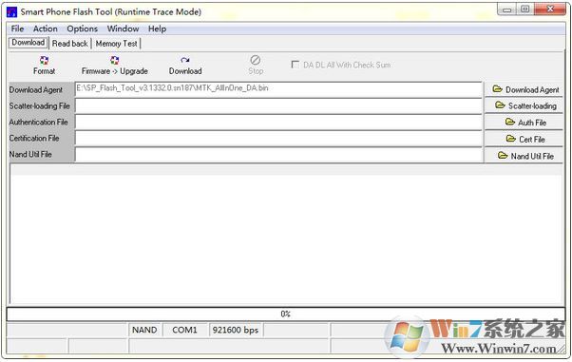Click 921600 bps in status bar
This screenshot has width=572, height=362.
pyautogui.click(x=236, y=330)
